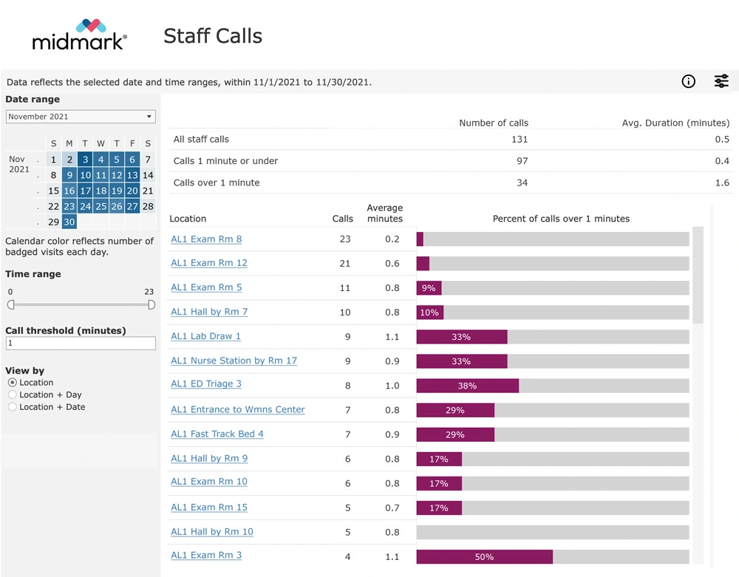Open the AL1 Lab Draw 1 link

[205, 336]
